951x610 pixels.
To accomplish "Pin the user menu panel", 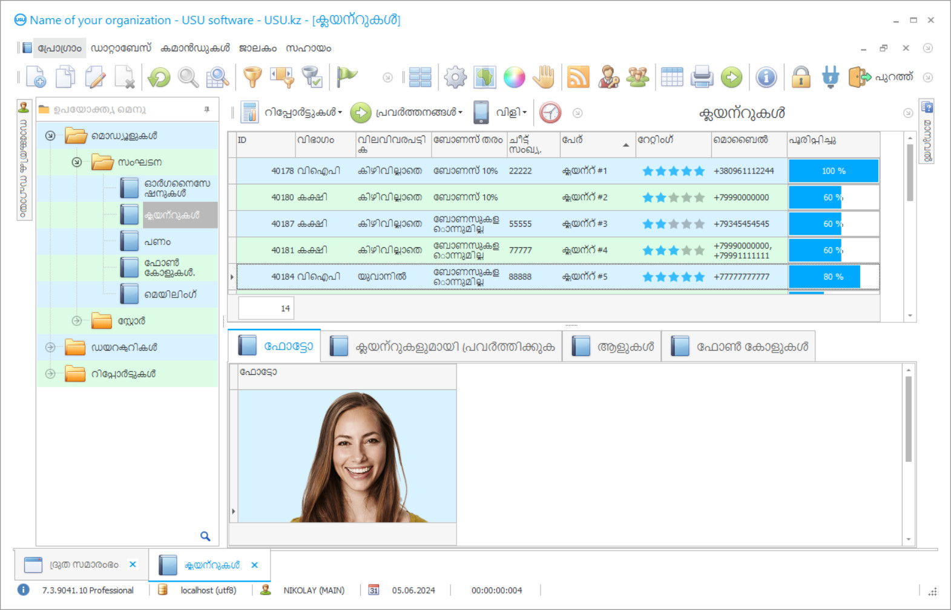I will 207,109.
